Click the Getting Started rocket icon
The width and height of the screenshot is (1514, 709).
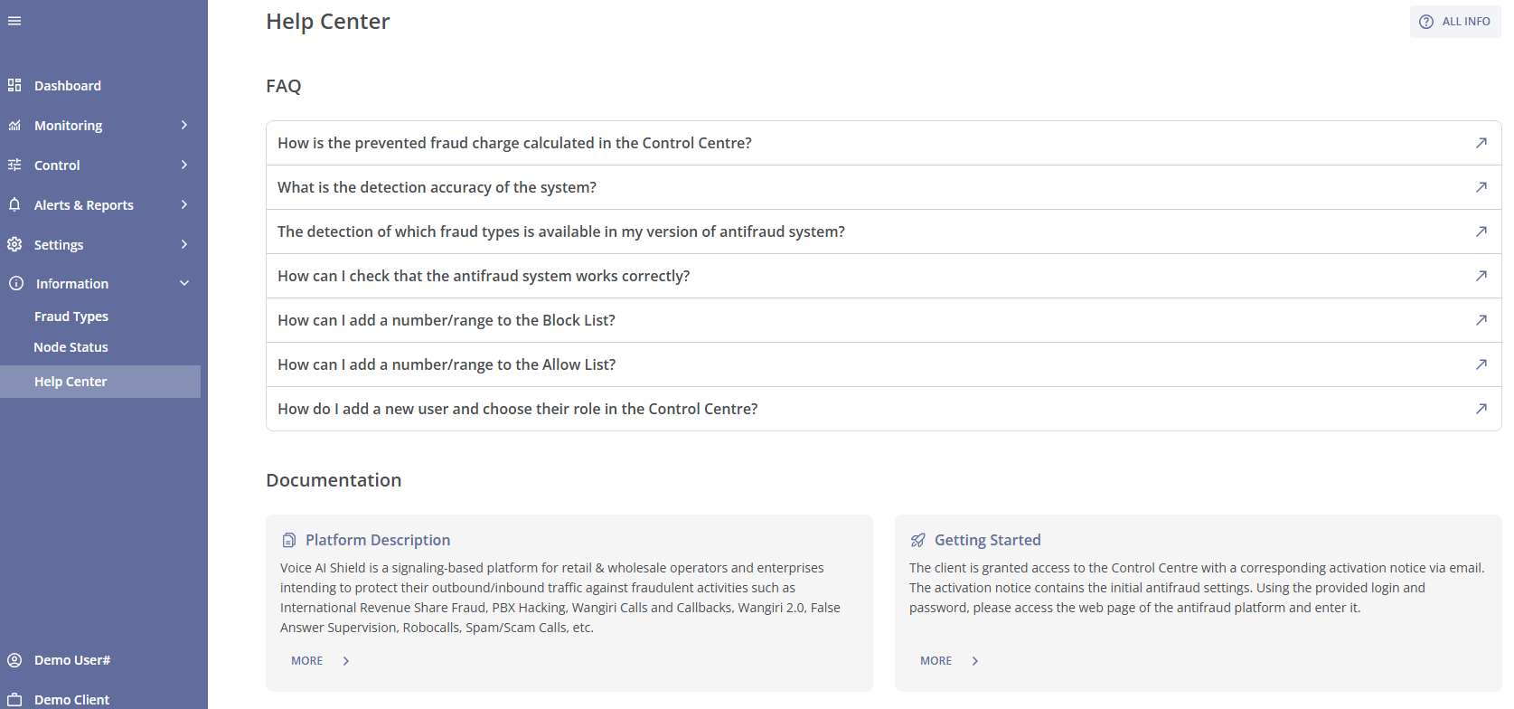click(917, 540)
